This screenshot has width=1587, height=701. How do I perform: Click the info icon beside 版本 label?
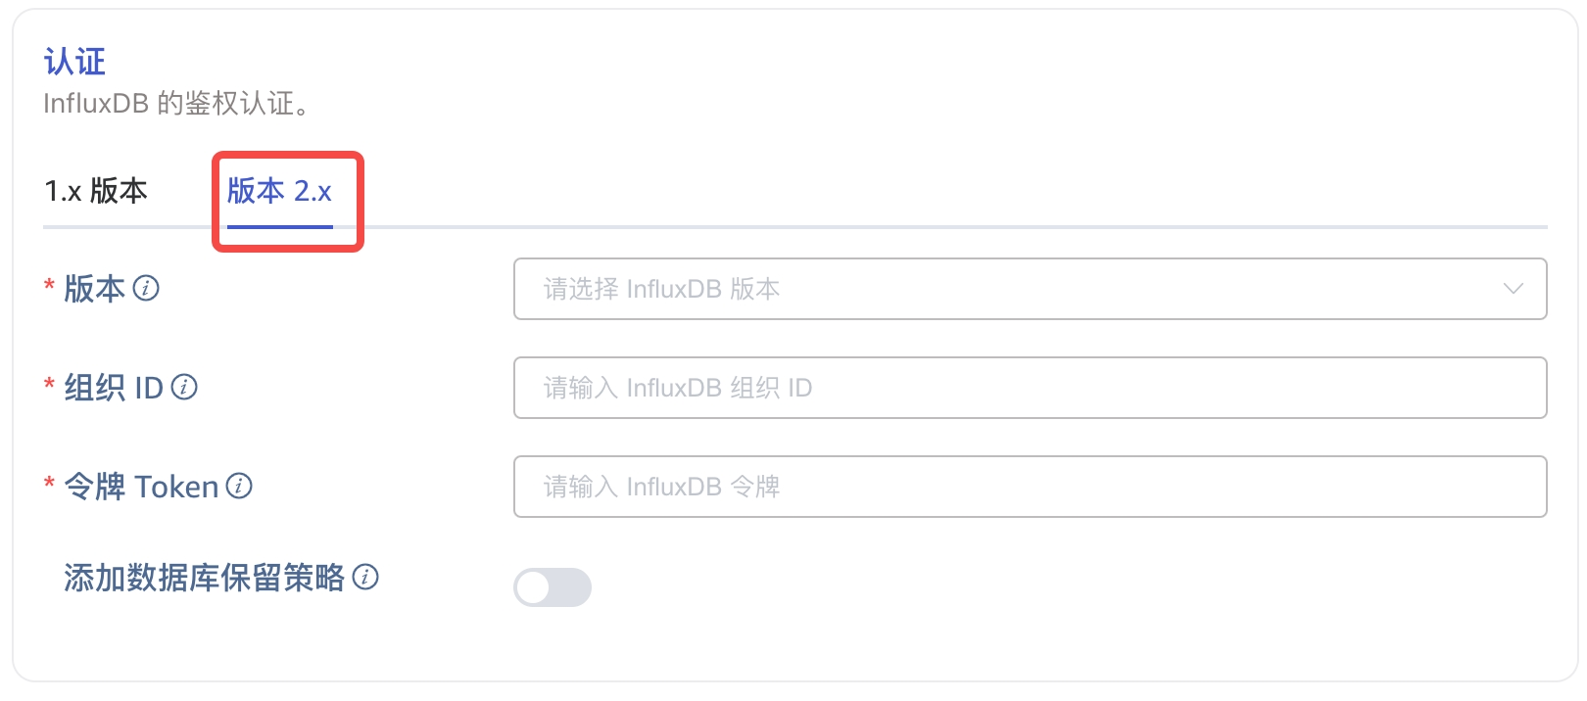(146, 288)
